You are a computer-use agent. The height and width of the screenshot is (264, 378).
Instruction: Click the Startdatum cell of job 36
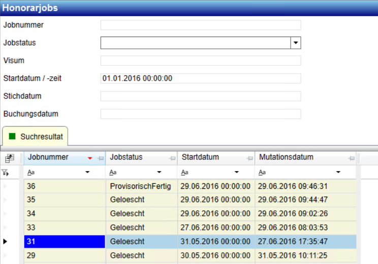point(216,186)
